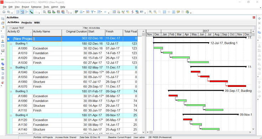Sort by Activity ID column header
The width and height of the screenshot is (262, 139).
click(20, 33)
